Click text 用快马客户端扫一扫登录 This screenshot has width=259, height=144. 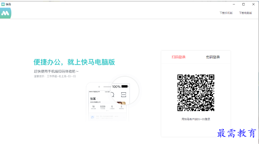click(x=196, y=119)
